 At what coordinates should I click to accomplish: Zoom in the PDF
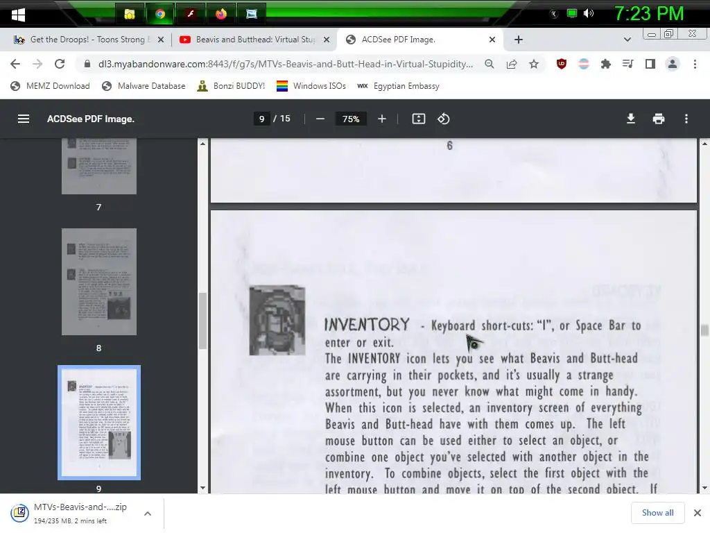(382, 119)
